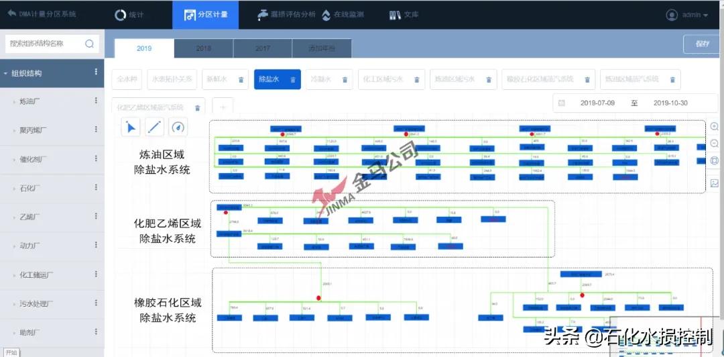Open the 漏损评估分析 menu
Screen dimensions: 724x357
pyautogui.click(x=286, y=15)
